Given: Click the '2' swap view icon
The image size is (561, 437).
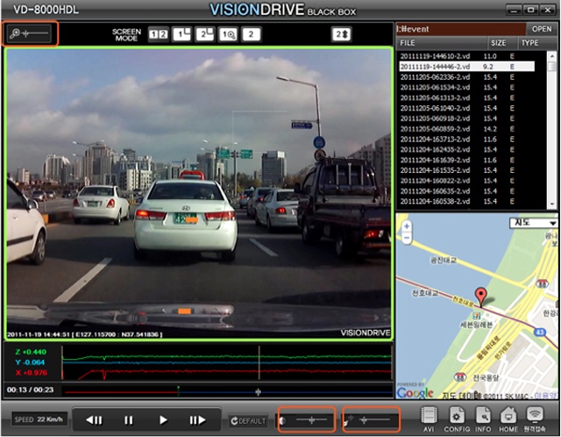Looking at the screenshot, I should [340, 34].
